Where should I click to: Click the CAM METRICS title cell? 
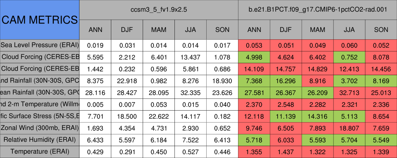[x=40, y=20]
